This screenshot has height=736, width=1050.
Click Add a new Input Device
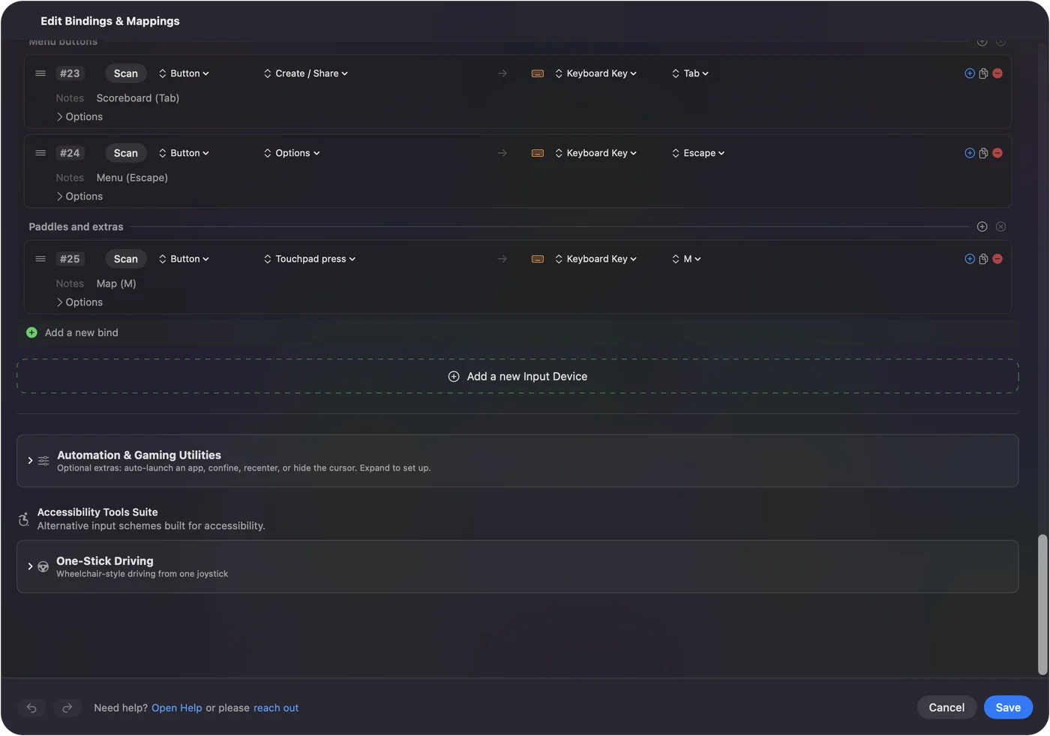click(x=517, y=377)
